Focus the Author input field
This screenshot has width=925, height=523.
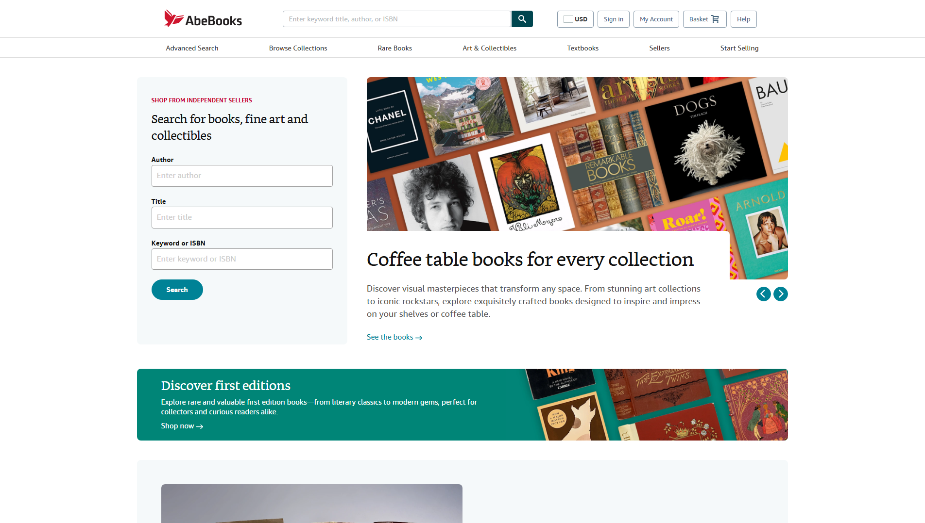pyautogui.click(x=242, y=176)
